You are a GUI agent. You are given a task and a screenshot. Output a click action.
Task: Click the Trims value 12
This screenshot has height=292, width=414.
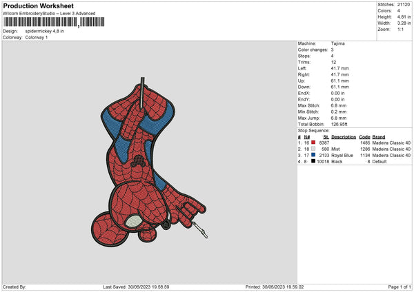click(333, 62)
